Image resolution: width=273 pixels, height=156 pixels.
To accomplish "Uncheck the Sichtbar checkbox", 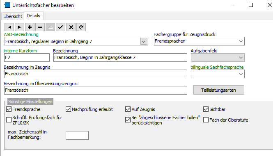I will tap(206, 109).
